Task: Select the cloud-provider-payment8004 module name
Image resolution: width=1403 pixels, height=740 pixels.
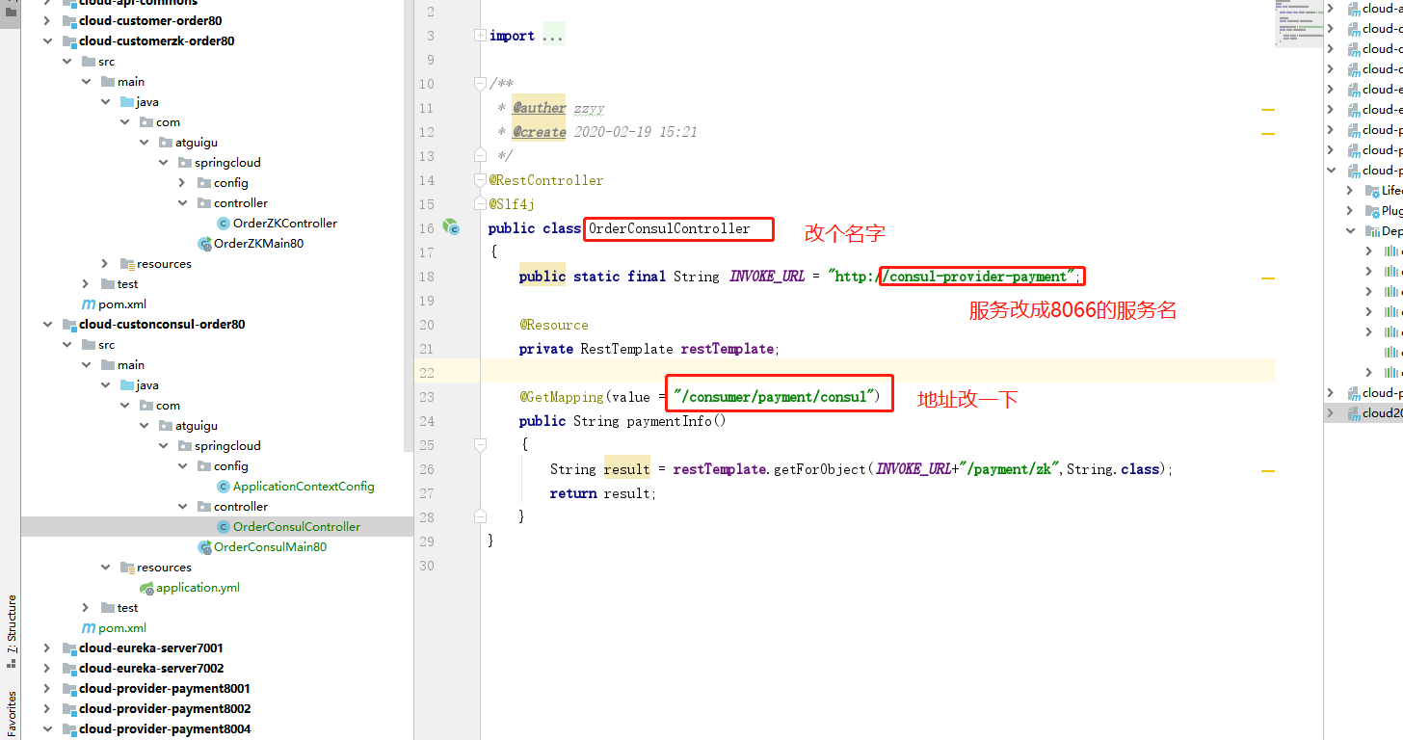Action: pyautogui.click(x=165, y=729)
